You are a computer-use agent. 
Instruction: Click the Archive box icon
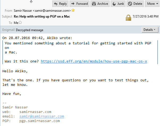tap(94, 4)
